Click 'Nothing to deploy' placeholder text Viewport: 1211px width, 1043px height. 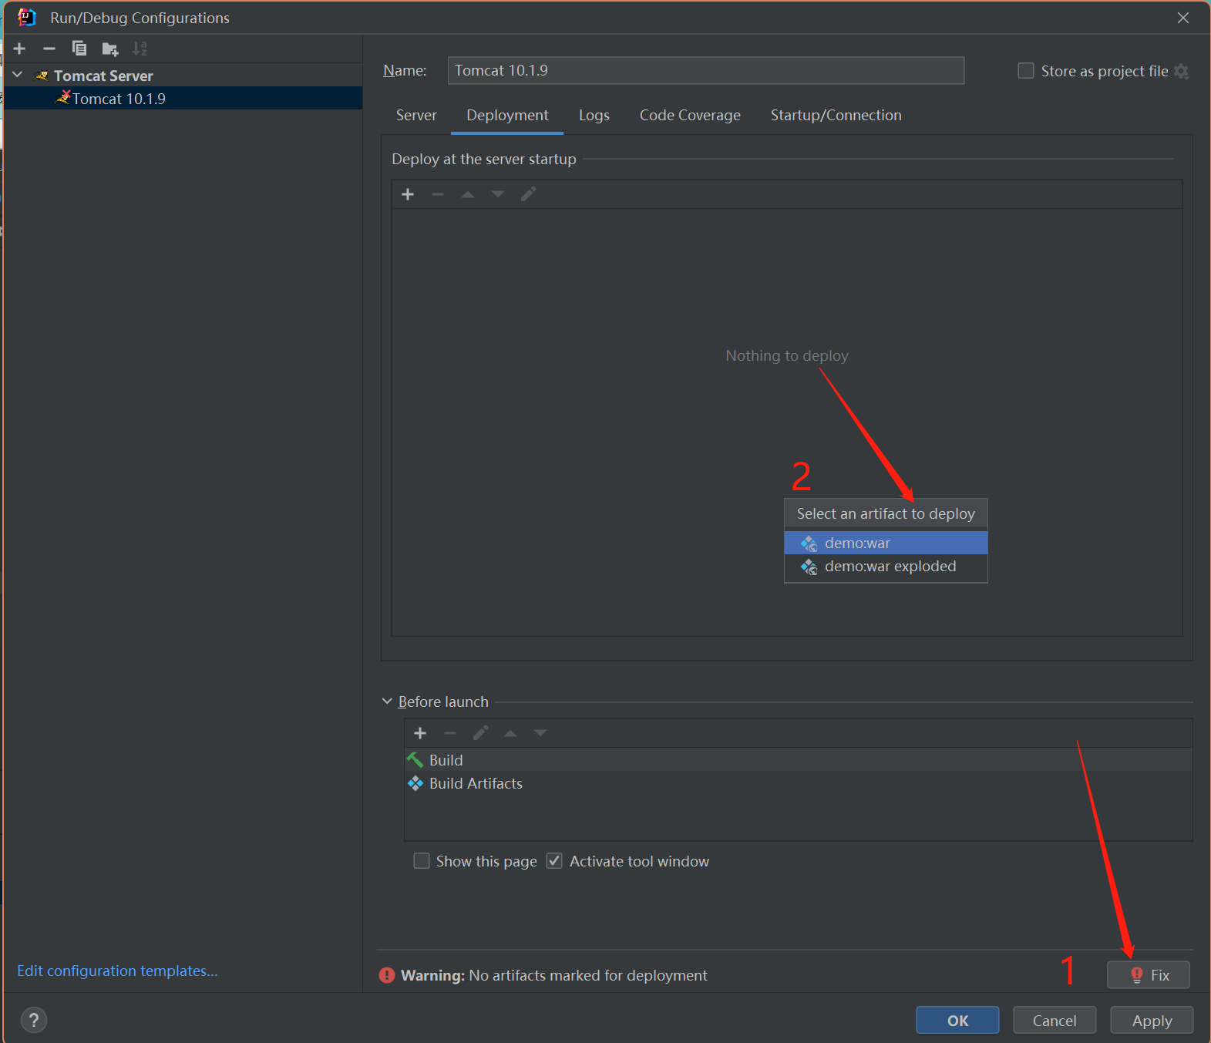click(x=787, y=355)
